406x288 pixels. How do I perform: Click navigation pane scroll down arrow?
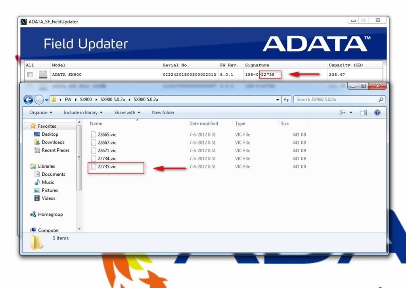click(79, 229)
